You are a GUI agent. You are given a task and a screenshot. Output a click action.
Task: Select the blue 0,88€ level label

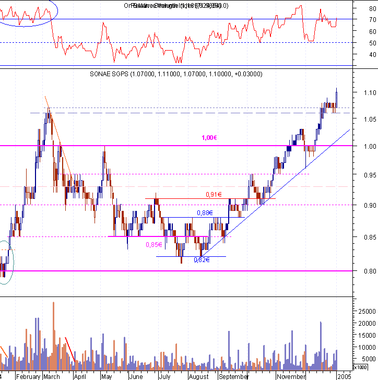click(205, 213)
